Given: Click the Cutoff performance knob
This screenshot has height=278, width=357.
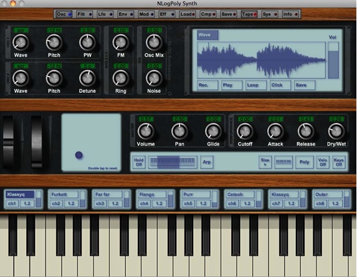Looking at the screenshot, I should (x=245, y=132).
